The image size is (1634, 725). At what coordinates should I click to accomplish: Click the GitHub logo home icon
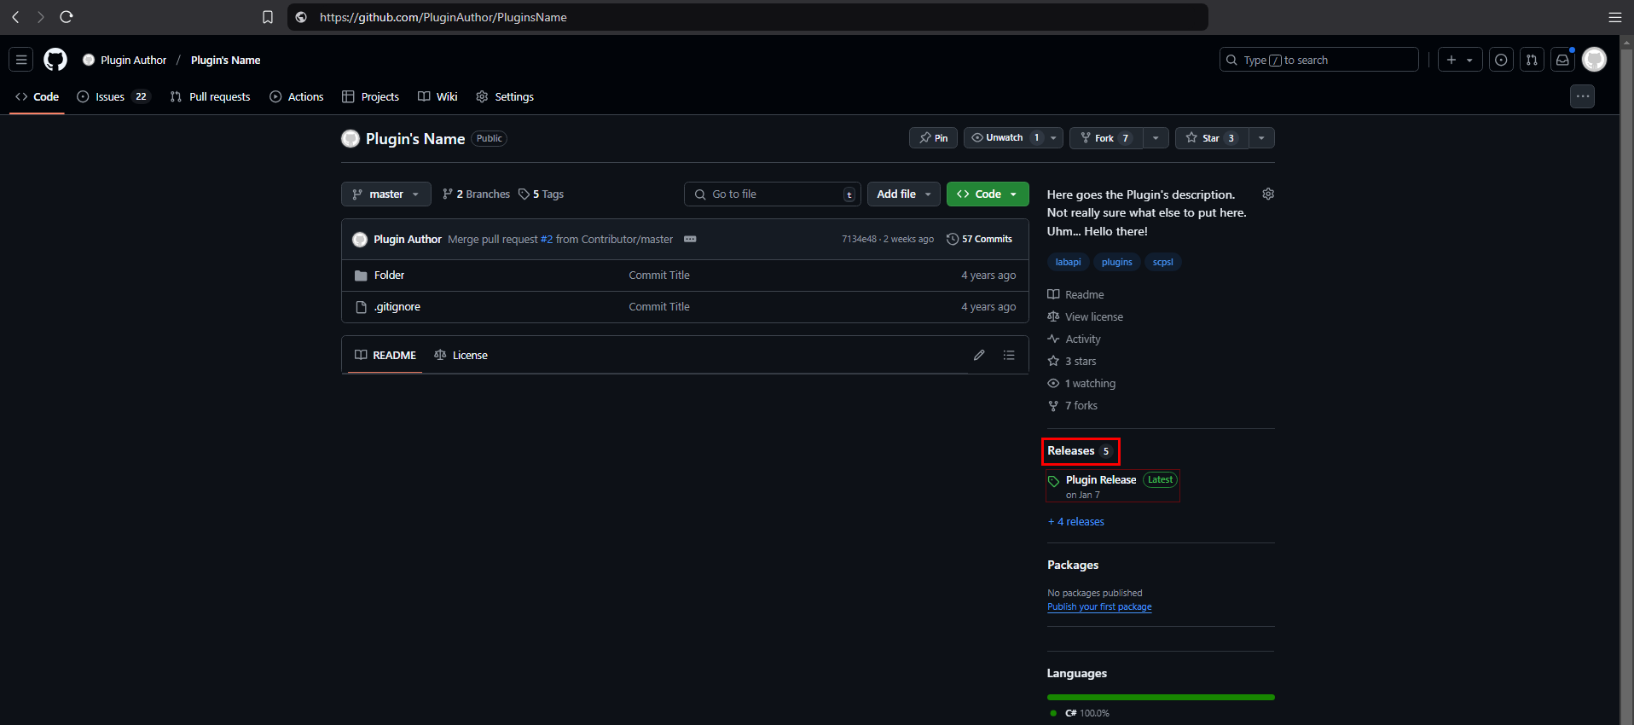point(55,60)
